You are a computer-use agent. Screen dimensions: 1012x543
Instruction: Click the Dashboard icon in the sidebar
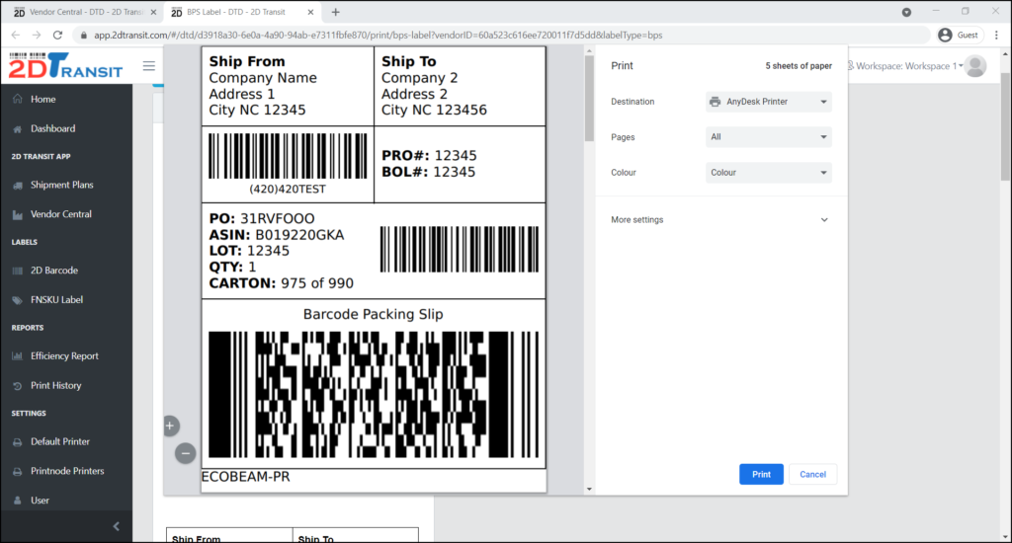click(18, 129)
